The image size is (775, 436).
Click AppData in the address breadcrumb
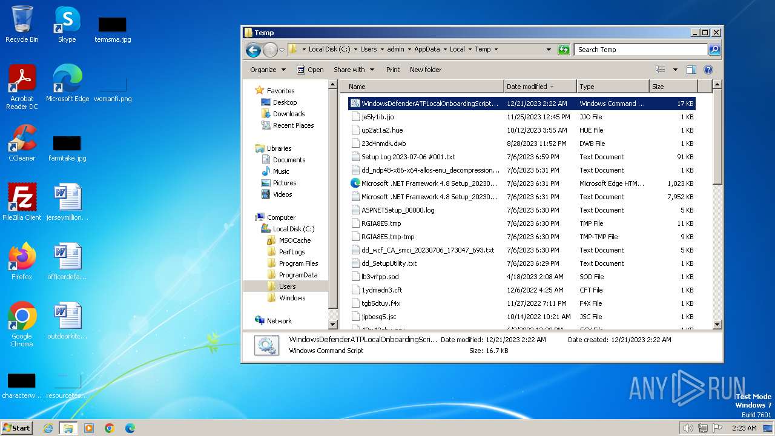(x=427, y=50)
